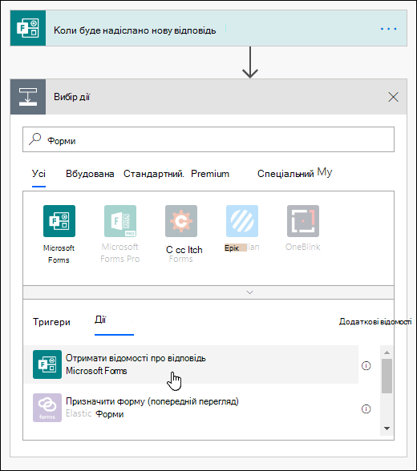The width and height of the screenshot is (417, 471).
Task: Click the actions list scroll-up arrow
Action: (387, 352)
